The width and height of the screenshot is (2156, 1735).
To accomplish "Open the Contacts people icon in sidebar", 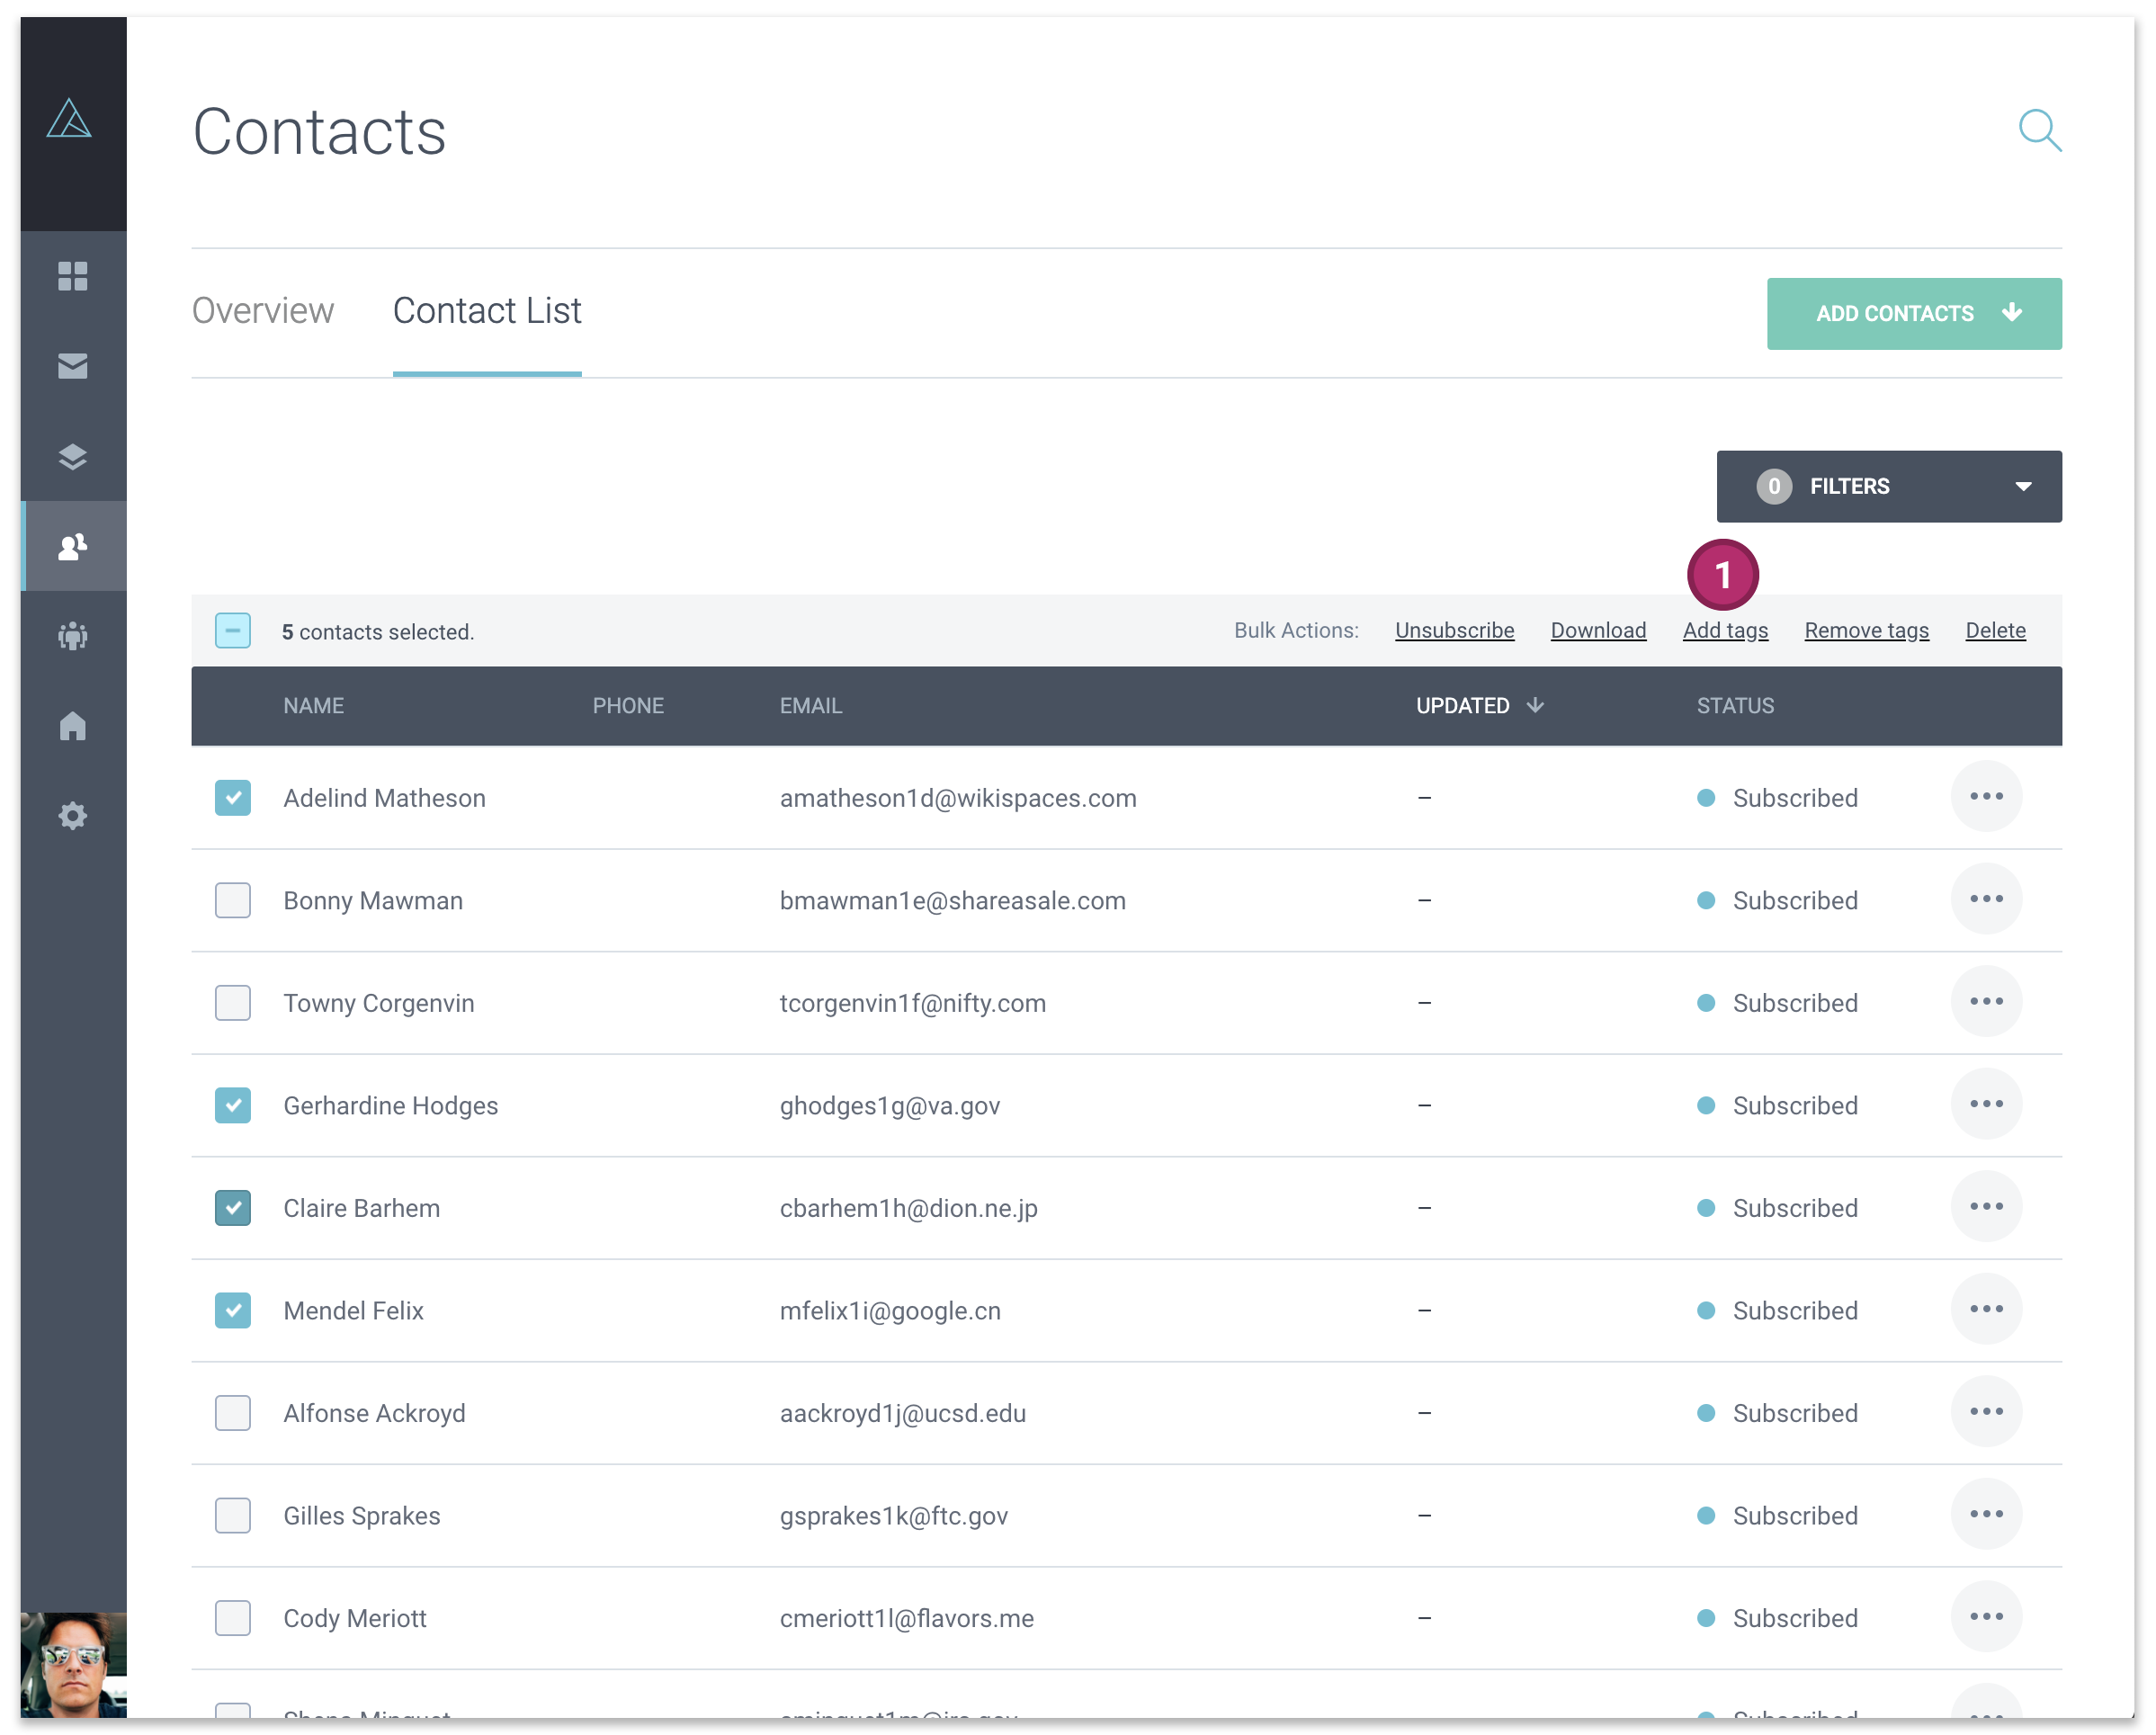I will [x=73, y=546].
